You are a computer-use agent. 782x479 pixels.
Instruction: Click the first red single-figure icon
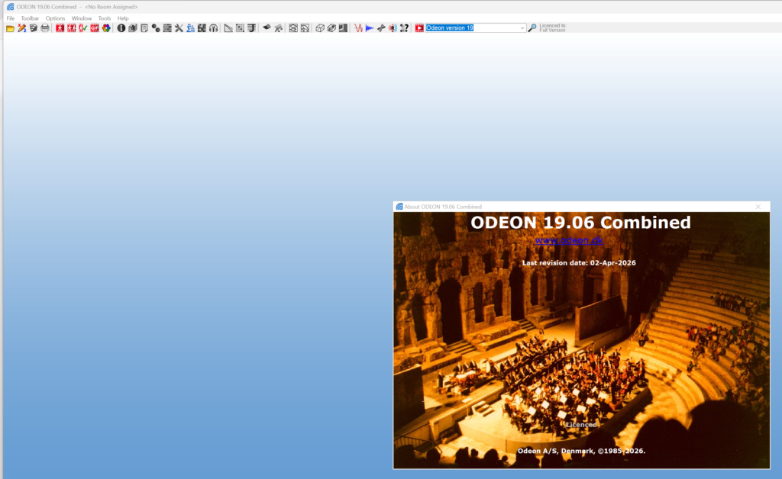click(60, 28)
